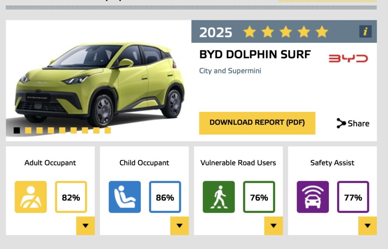Download the report PDF
This screenshot has width=388, height=249.
pos(257,123)
